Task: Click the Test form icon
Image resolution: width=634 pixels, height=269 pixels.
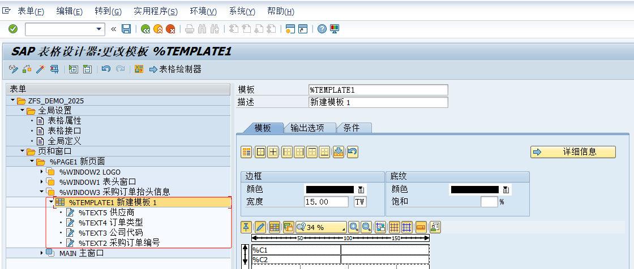Action: coord(54,69)
